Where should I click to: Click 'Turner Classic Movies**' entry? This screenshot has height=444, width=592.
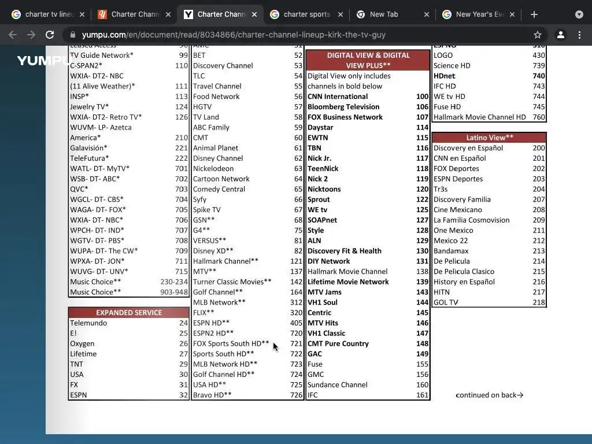click(x=247, y=282)
